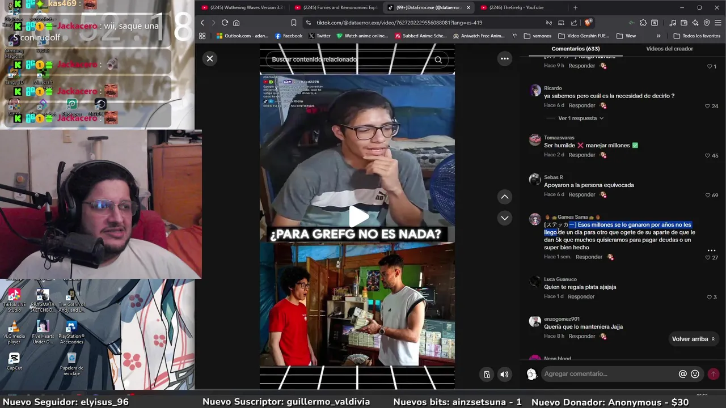
Task: Reload the current page
Action: [225, 23]
